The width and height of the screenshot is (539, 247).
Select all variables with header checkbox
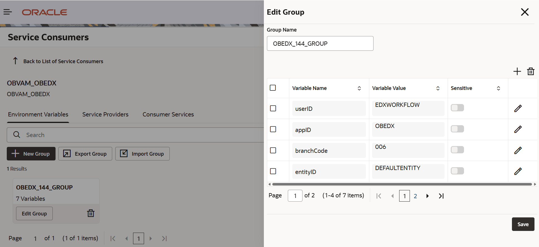coord(273,88)
